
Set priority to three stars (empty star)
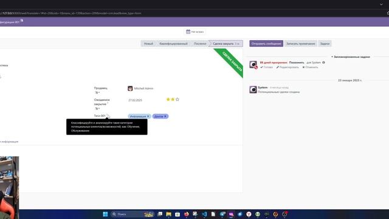pos(177,99)
